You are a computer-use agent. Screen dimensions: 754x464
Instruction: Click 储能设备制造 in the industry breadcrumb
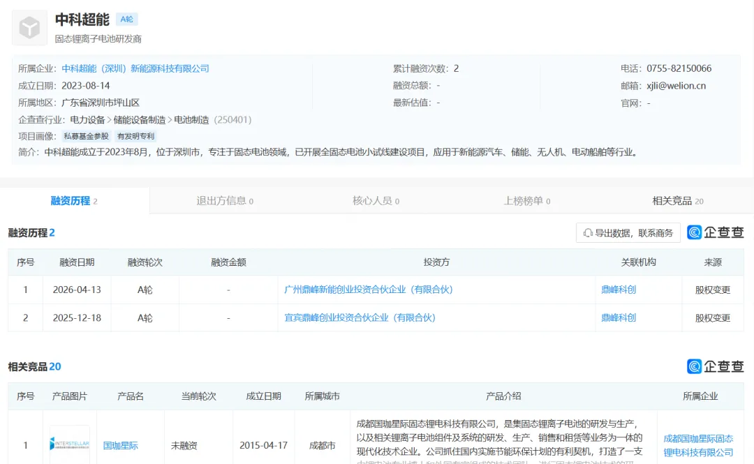tap(140, 120)
